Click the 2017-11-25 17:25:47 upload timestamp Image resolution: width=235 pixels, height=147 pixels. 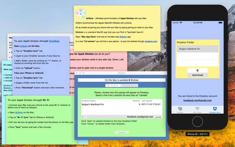click(151, 104)
